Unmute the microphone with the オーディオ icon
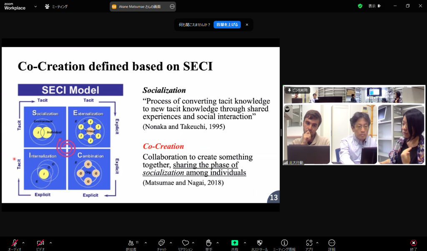 (15, 243)
